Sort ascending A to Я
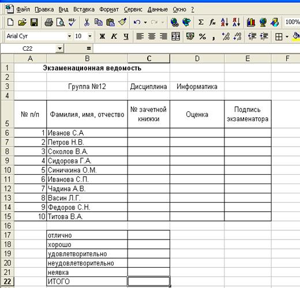This screenshot has width=300, height=288. 224,22
